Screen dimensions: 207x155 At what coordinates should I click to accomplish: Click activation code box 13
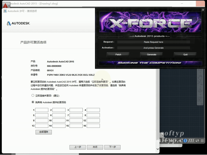[x=42, y=126]
